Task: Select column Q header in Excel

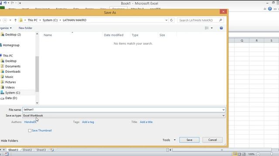Action: click(242, 40)
